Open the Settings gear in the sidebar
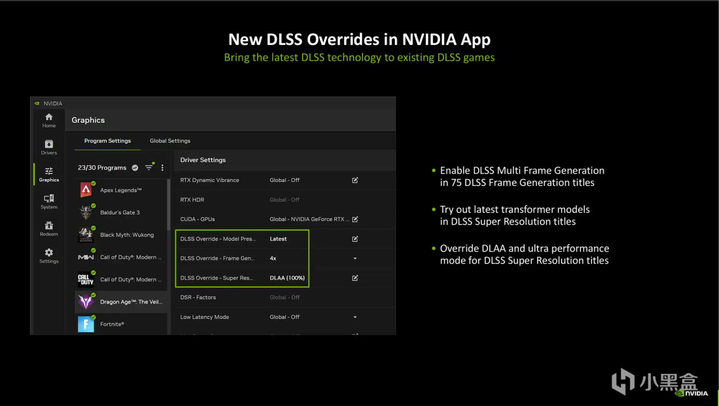The width and height of the screenshot is (719, 406). (x=49, y=256)
